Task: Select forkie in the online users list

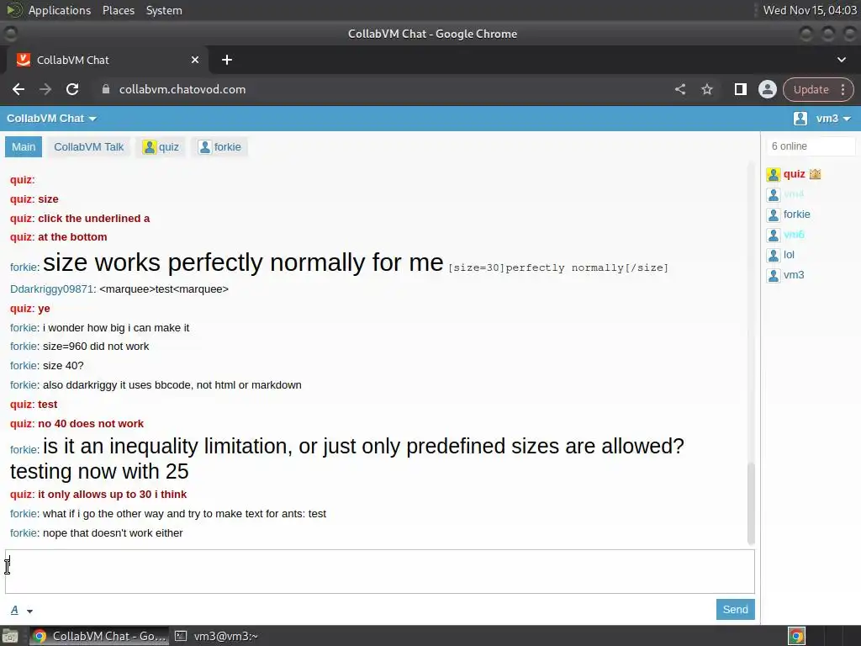Action: (797, 214)
